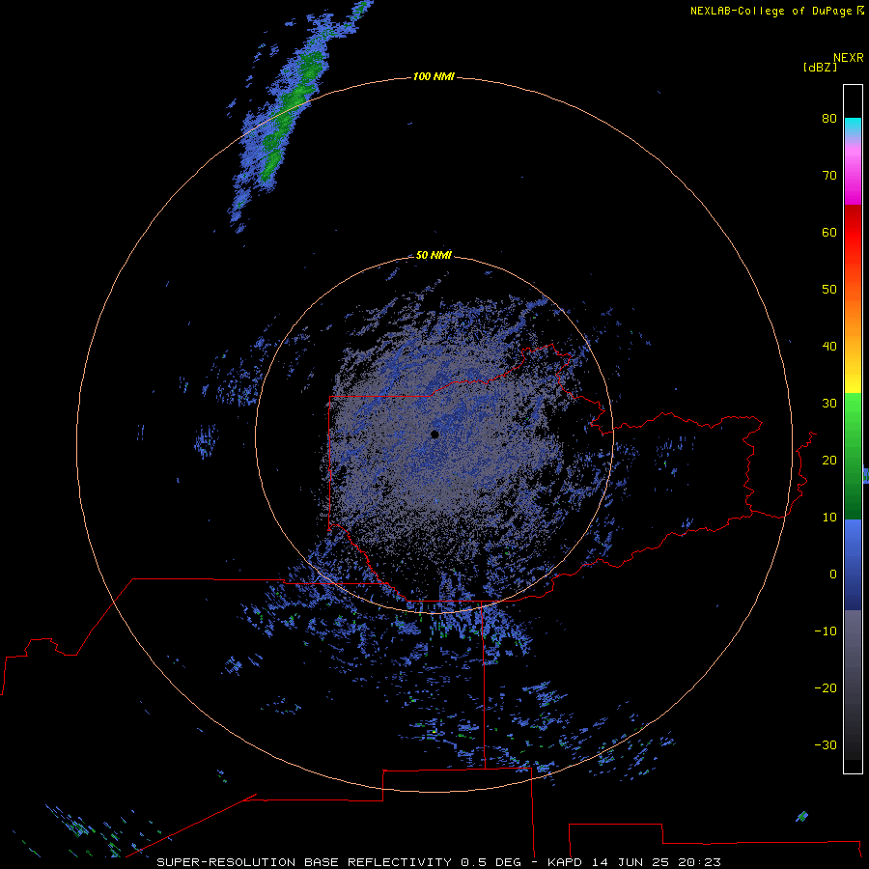Screen dimensions: 869x869
Task: Click the 40 value on the dBZ scale
Action: 829,347
